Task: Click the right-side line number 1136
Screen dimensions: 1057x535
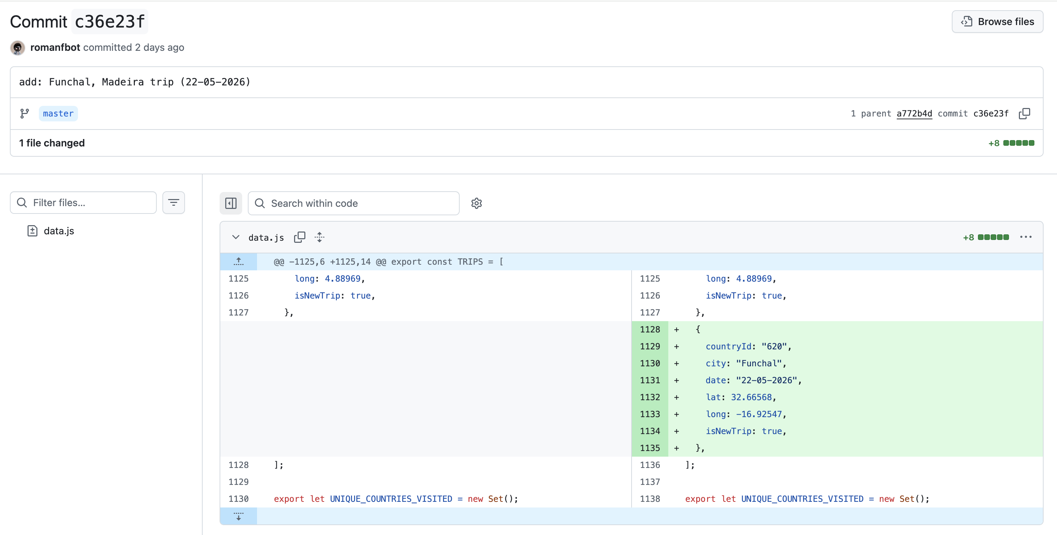Action: [x=650, y=465]
